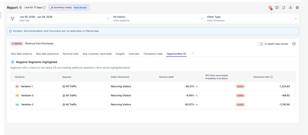Click the filter funnel icon
The image size is (308, 135).
[13, 19]
